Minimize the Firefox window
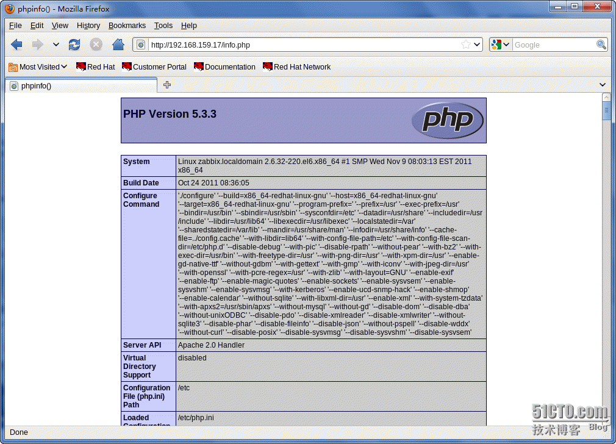 557,7
